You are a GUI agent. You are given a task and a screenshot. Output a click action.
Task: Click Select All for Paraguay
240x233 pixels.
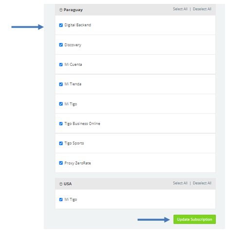click(180, 9)
